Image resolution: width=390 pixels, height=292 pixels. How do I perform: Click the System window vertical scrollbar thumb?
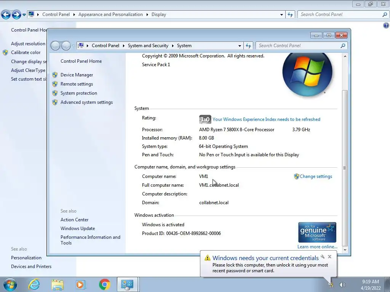pyautogui.click(x=345, y=168)
